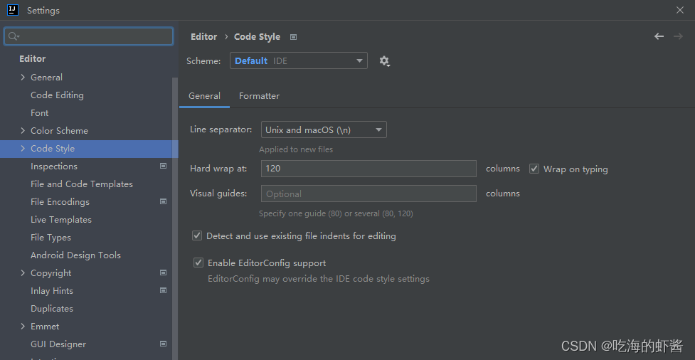Screen dimensions: 695x360
Task: Click the forward navigation arrow
Action: pyautogui.click(x=678, y=36)
